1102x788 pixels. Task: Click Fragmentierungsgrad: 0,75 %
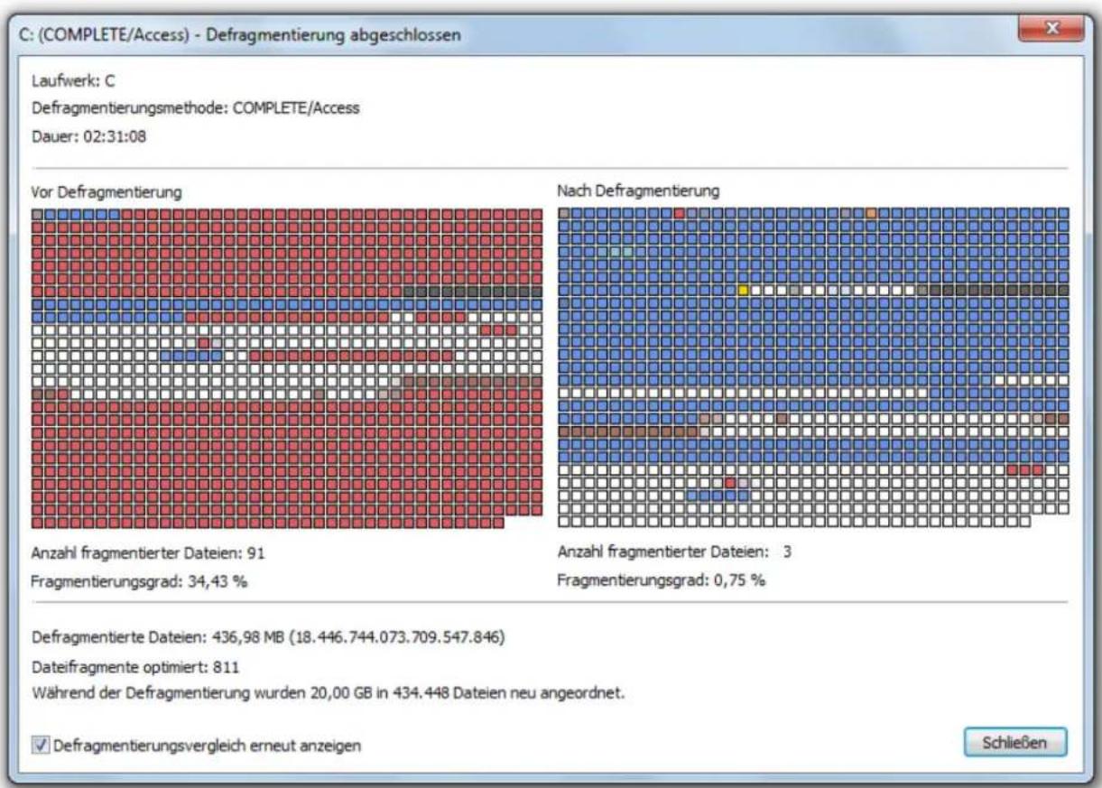(x=662, y=579)
